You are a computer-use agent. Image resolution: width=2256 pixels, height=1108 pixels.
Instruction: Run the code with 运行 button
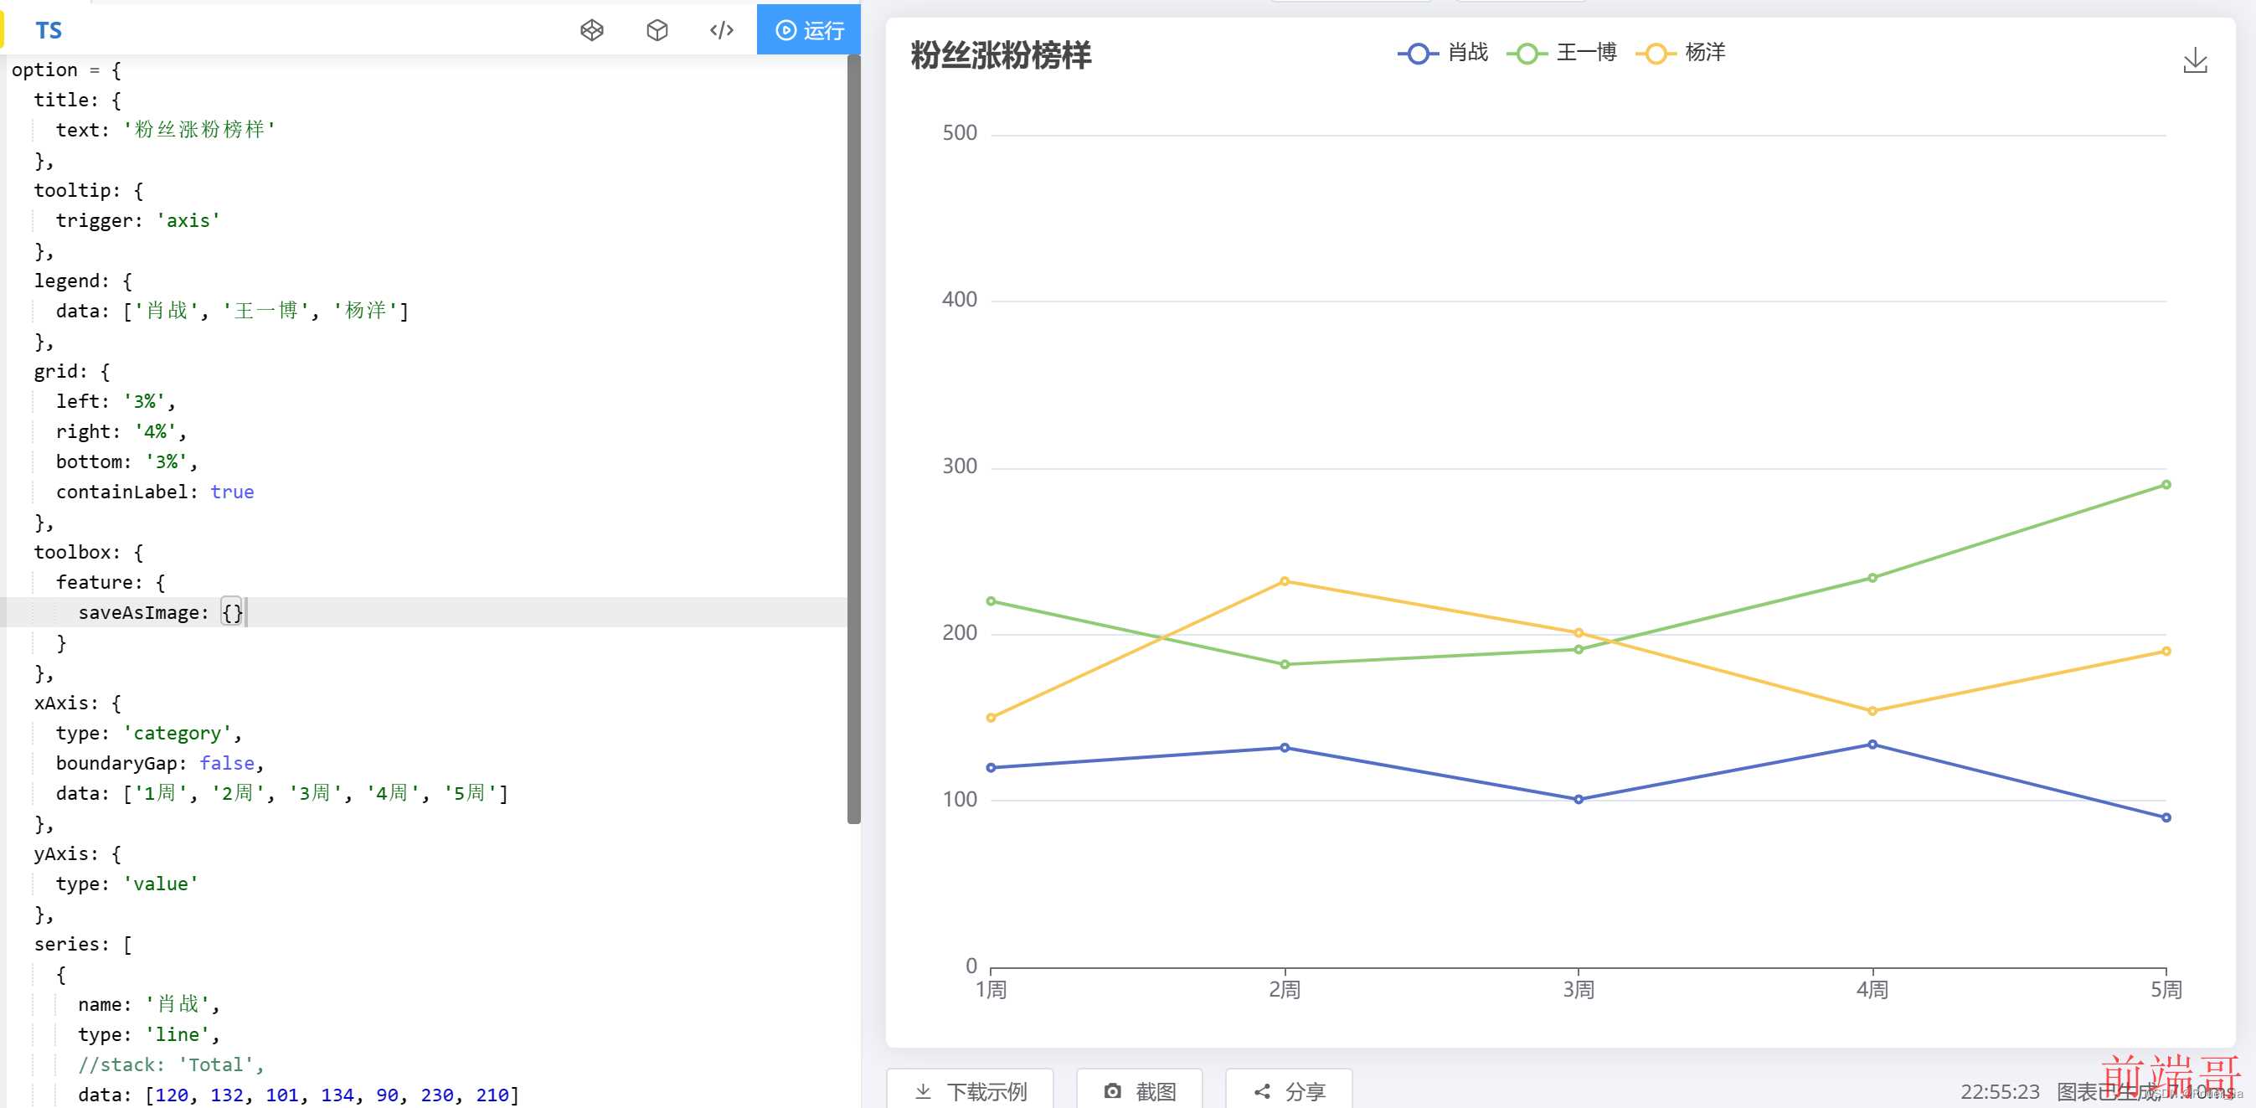click(x=808, y=31)
